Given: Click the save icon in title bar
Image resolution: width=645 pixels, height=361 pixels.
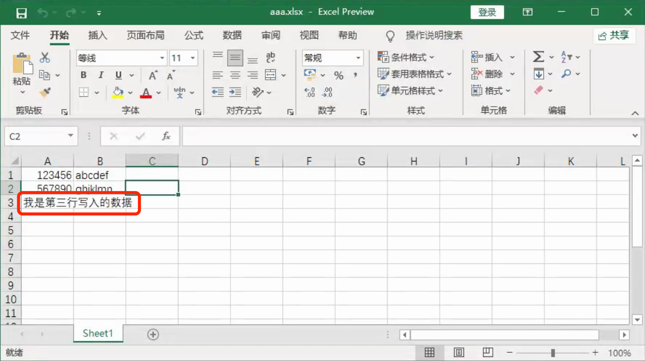Looking at the screenshot, I should click(21, 12).
